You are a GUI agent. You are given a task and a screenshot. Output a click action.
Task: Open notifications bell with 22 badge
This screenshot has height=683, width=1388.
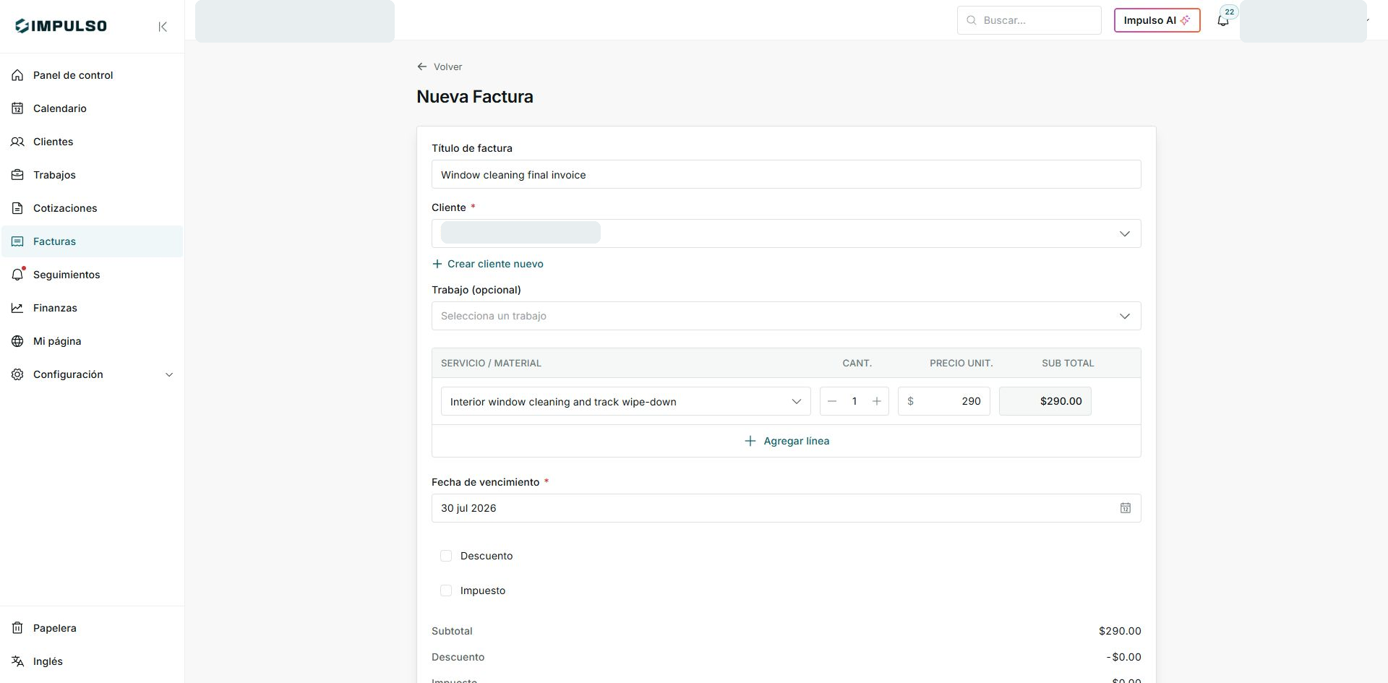click(1223, 20)
